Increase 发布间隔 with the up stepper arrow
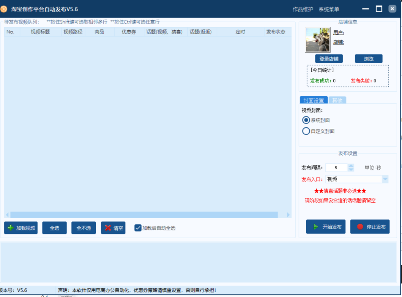The image size is (402, 297). coord(351,165)
